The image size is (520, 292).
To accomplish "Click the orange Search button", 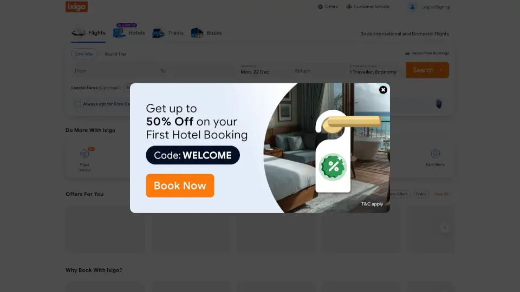I will tap(427, 70).
